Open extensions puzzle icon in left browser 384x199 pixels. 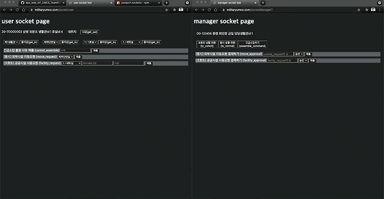[175, 10]
